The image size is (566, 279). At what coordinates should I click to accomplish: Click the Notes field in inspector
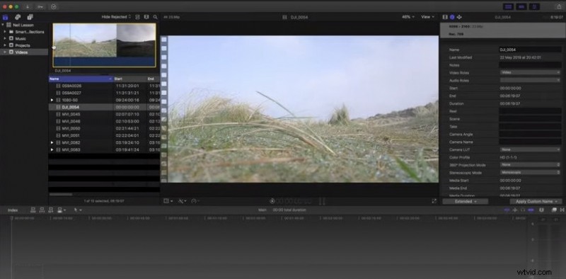coord(530,65)
